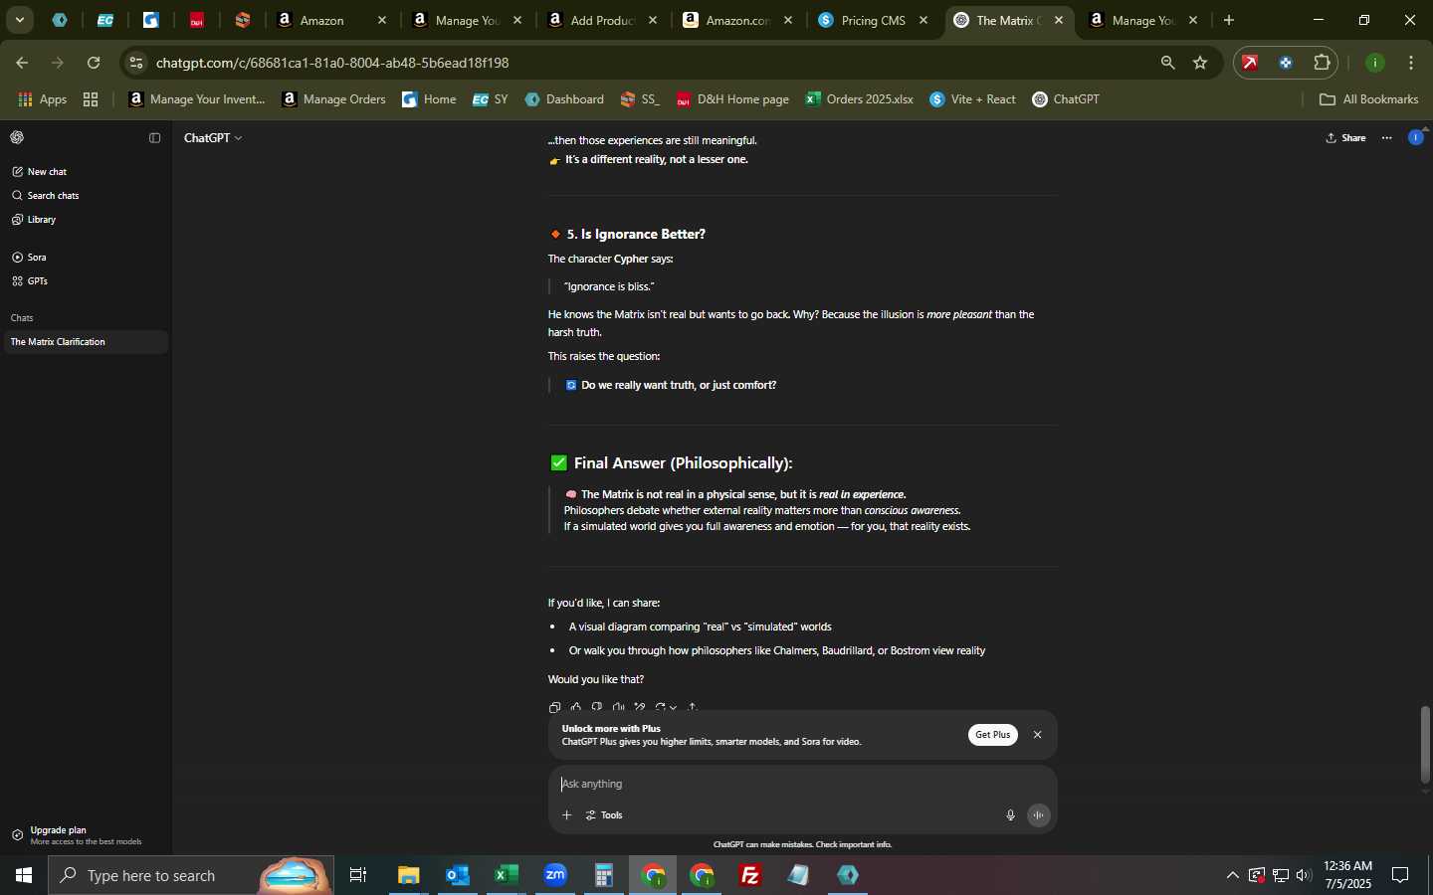Reload the current page
Screen dimensions: 1433x895
click(x=94, y=63)
